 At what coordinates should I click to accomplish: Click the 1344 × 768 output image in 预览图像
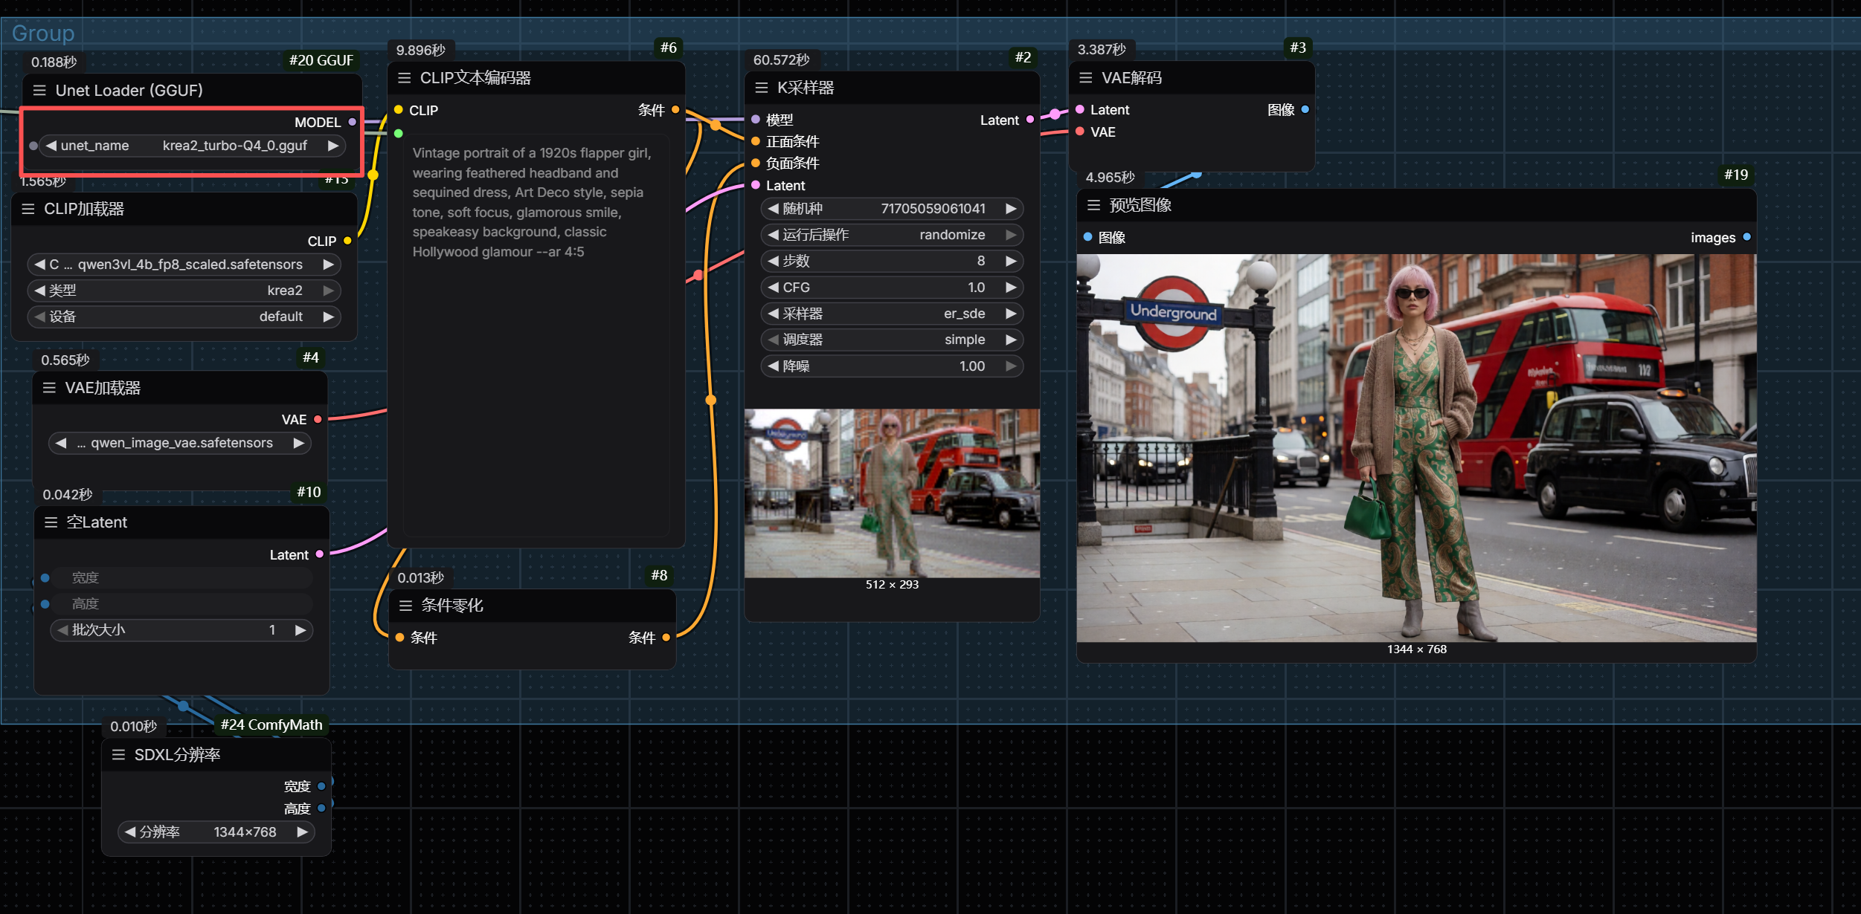[1416, 448]
